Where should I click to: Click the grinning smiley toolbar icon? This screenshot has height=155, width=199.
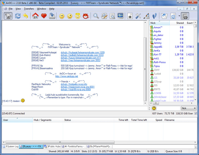[x=70, y=16]
